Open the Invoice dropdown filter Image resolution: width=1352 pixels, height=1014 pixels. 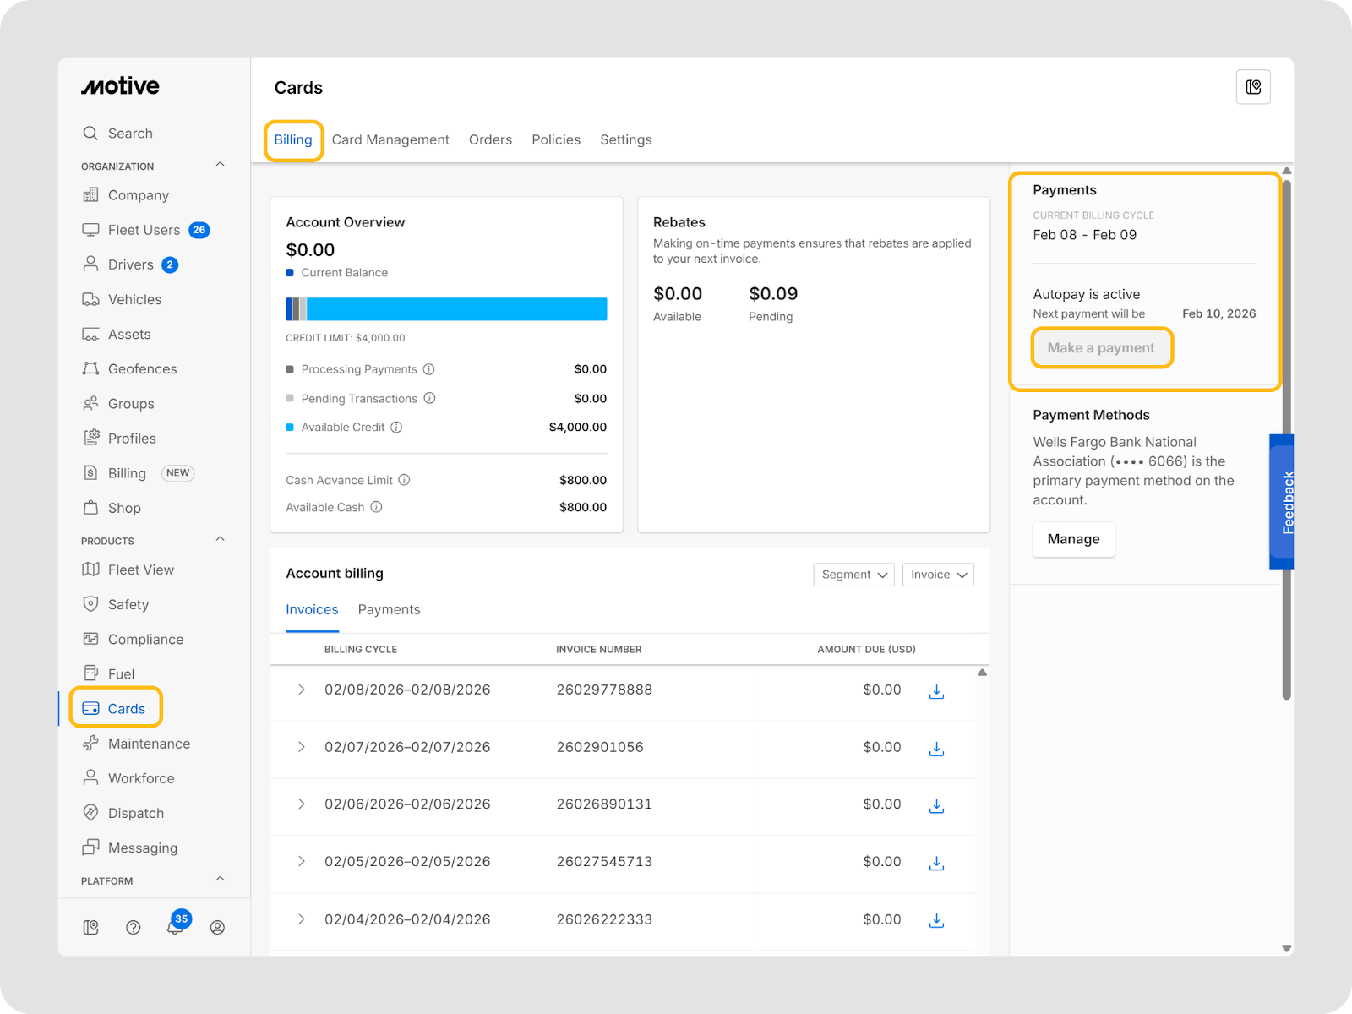coord(938,575)
